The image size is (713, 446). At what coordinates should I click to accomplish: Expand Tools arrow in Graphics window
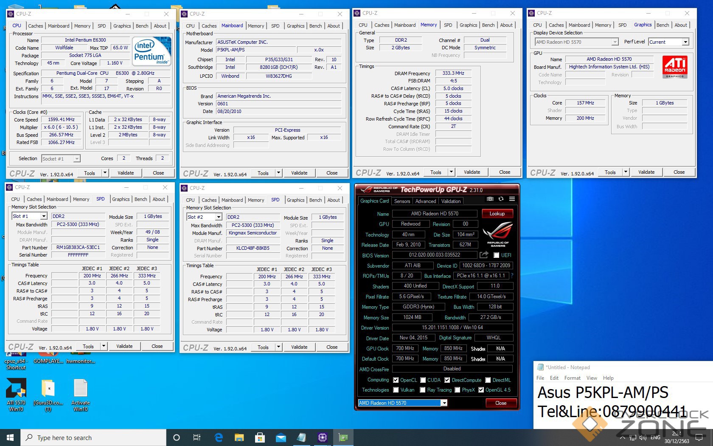click(626, 172)
